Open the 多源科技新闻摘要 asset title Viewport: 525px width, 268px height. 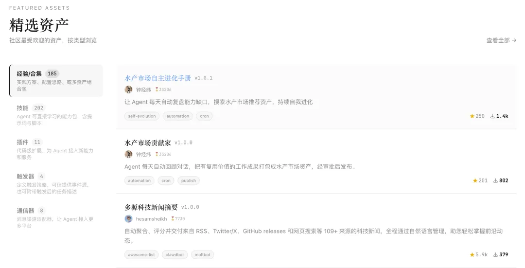tap(151, 207)
